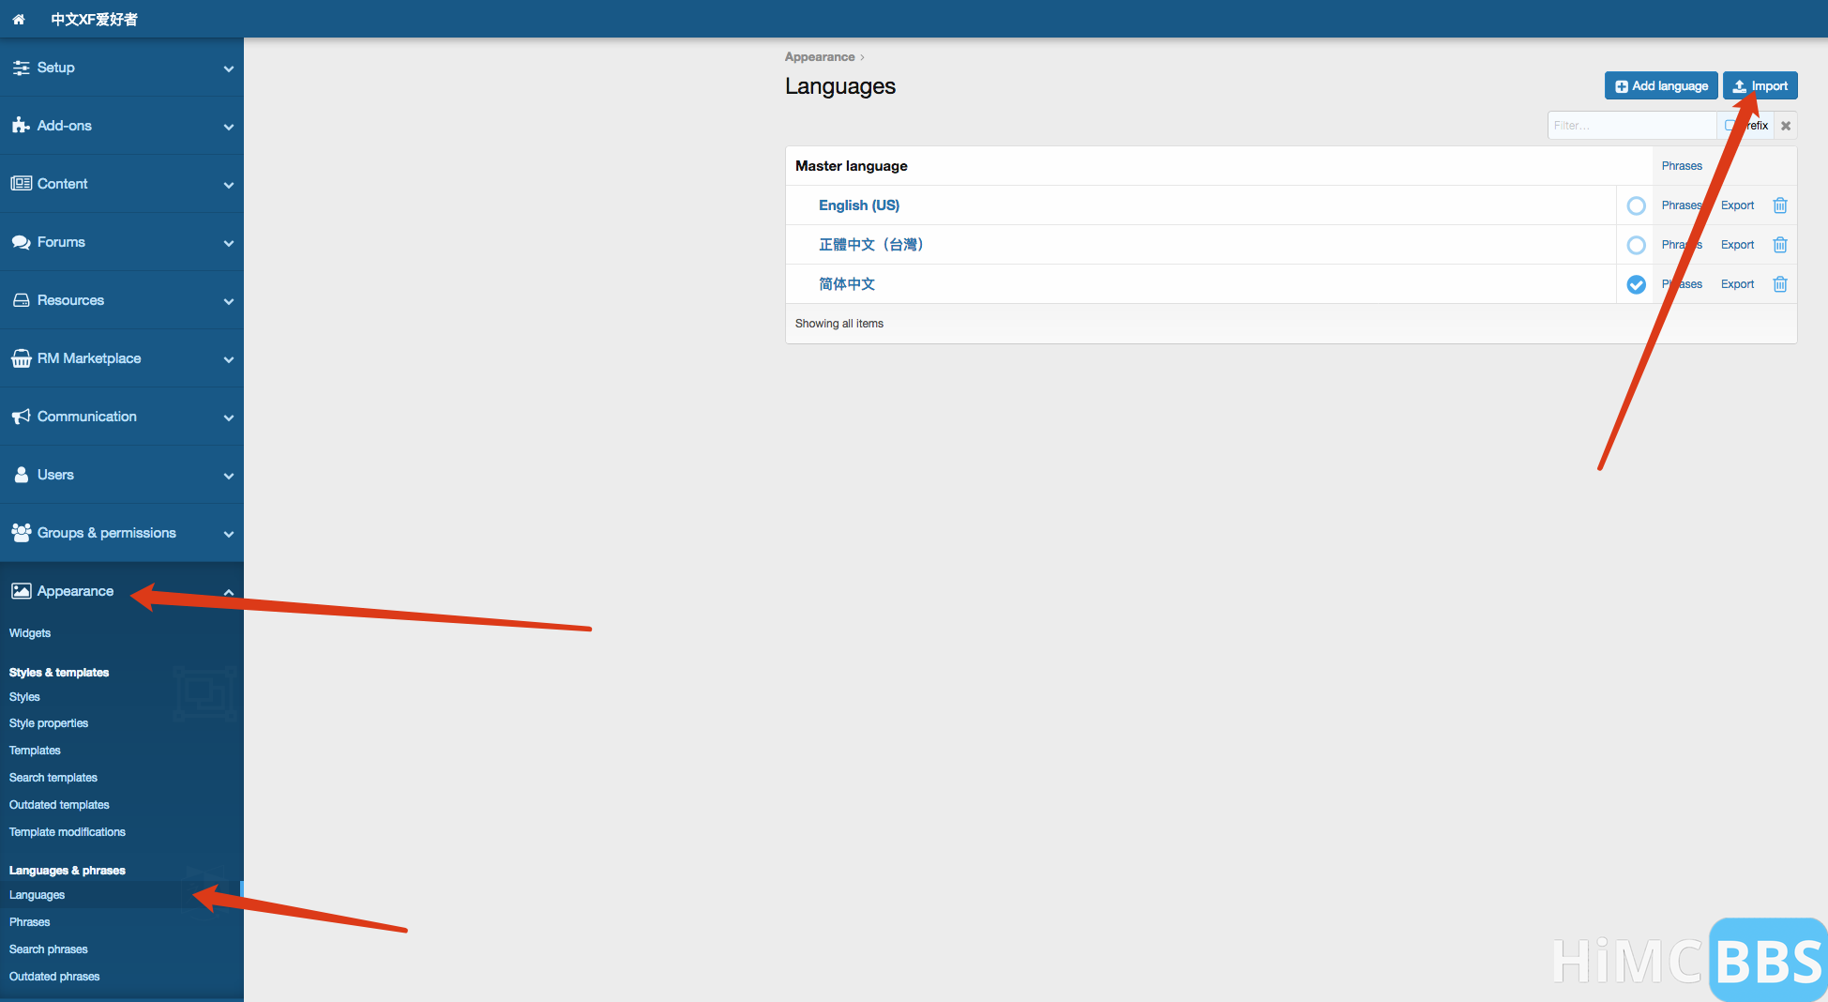This screenshot has height=1002, width=1828.
Task: Toggle the 简体中文 default language radio
Action: coord(1636,284)
